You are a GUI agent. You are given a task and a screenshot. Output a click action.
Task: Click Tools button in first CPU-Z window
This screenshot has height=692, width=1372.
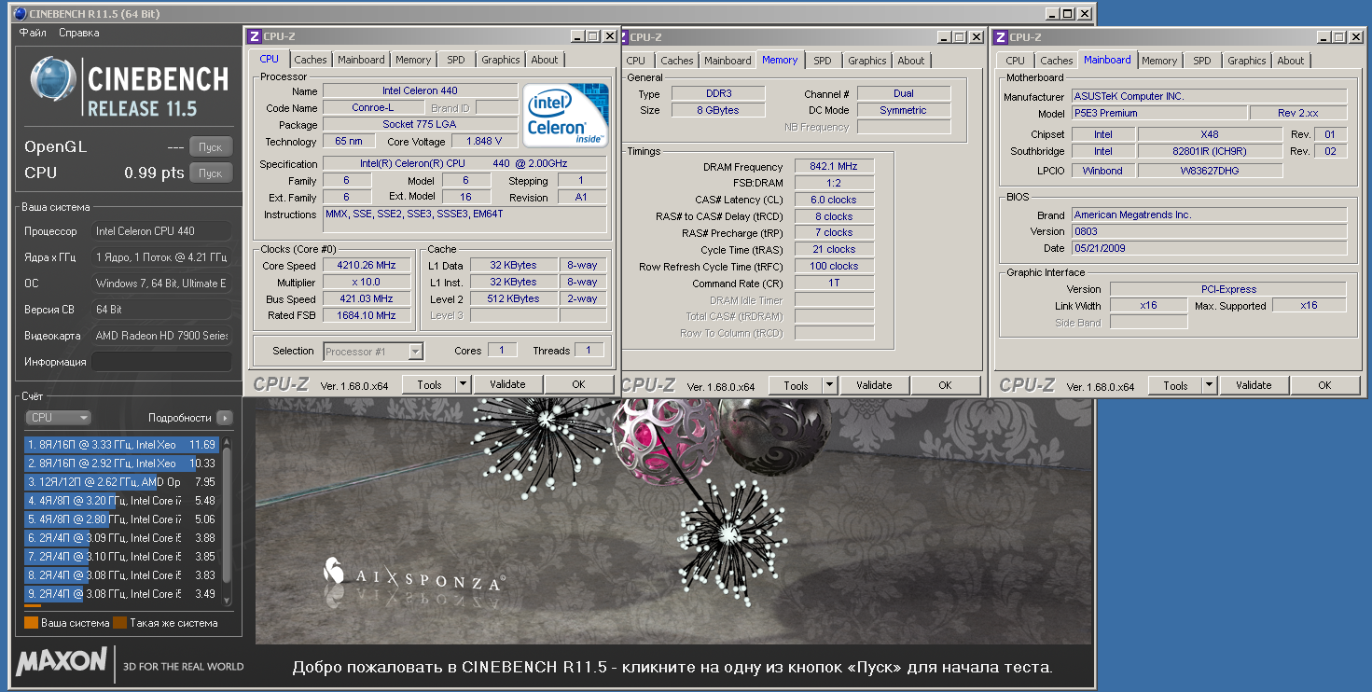click(x=429, y=384)
